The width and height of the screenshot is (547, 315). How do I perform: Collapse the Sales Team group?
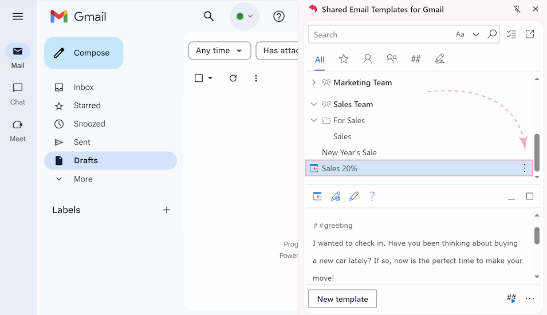313,104
